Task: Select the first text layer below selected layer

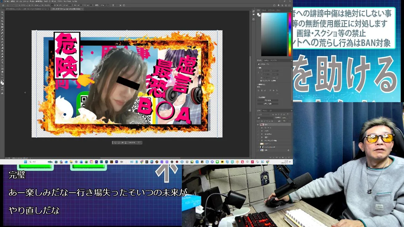Action: coord(274,128)
